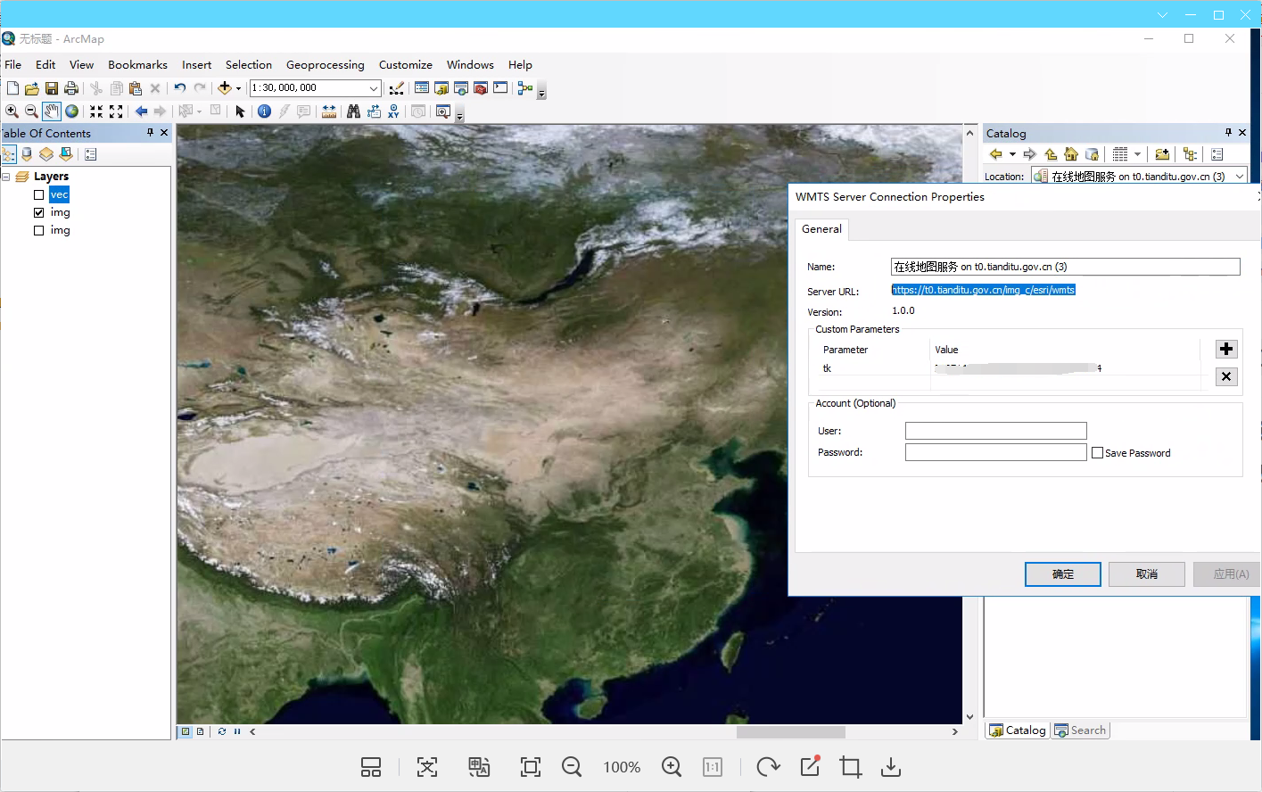Select the Zoom Out tool

[31, 111]
